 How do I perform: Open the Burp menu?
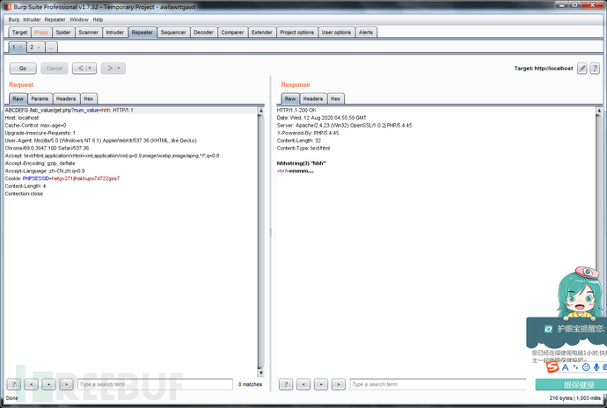tap(14, 19)
